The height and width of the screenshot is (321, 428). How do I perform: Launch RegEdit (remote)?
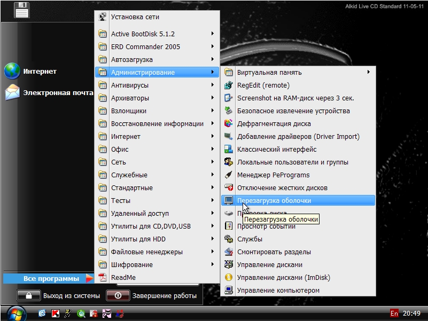tap(298, 85)
